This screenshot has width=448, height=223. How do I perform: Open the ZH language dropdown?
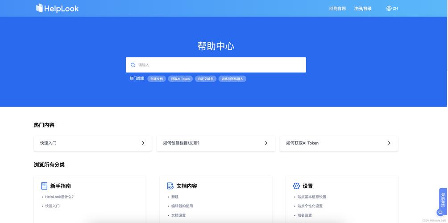tap(392, 8)
